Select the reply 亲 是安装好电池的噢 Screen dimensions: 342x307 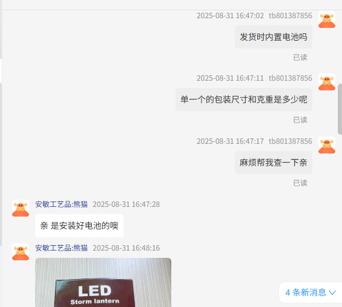(x=79, y=226)
